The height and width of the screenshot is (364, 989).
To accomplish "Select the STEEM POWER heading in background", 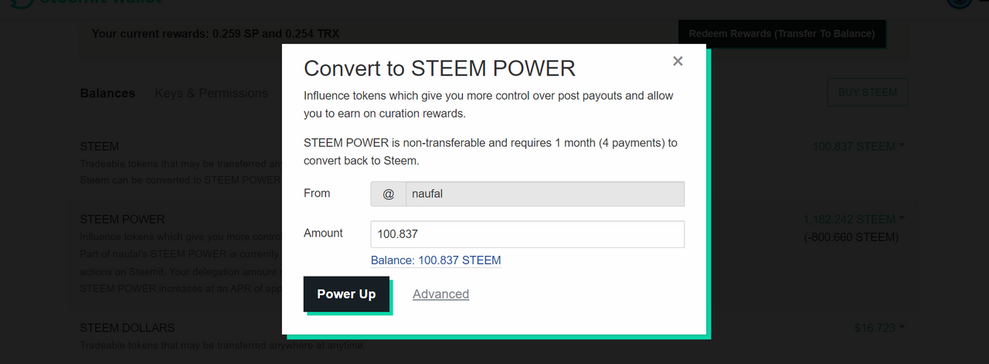I will (x=123, y=219).
